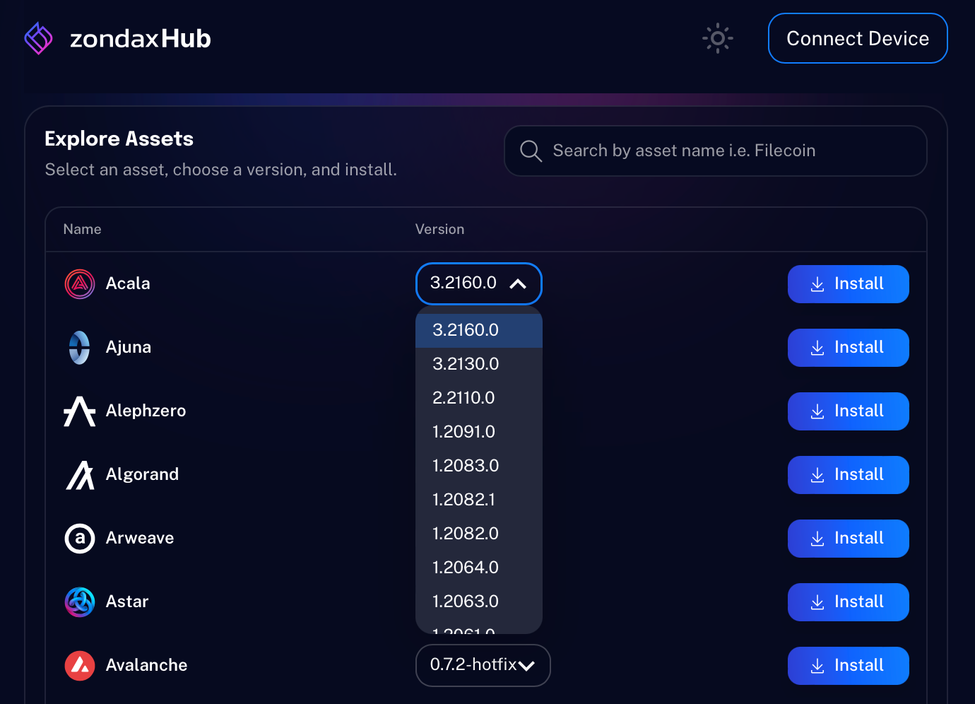Select version 3.2130.0 from the list

[466, 364]
